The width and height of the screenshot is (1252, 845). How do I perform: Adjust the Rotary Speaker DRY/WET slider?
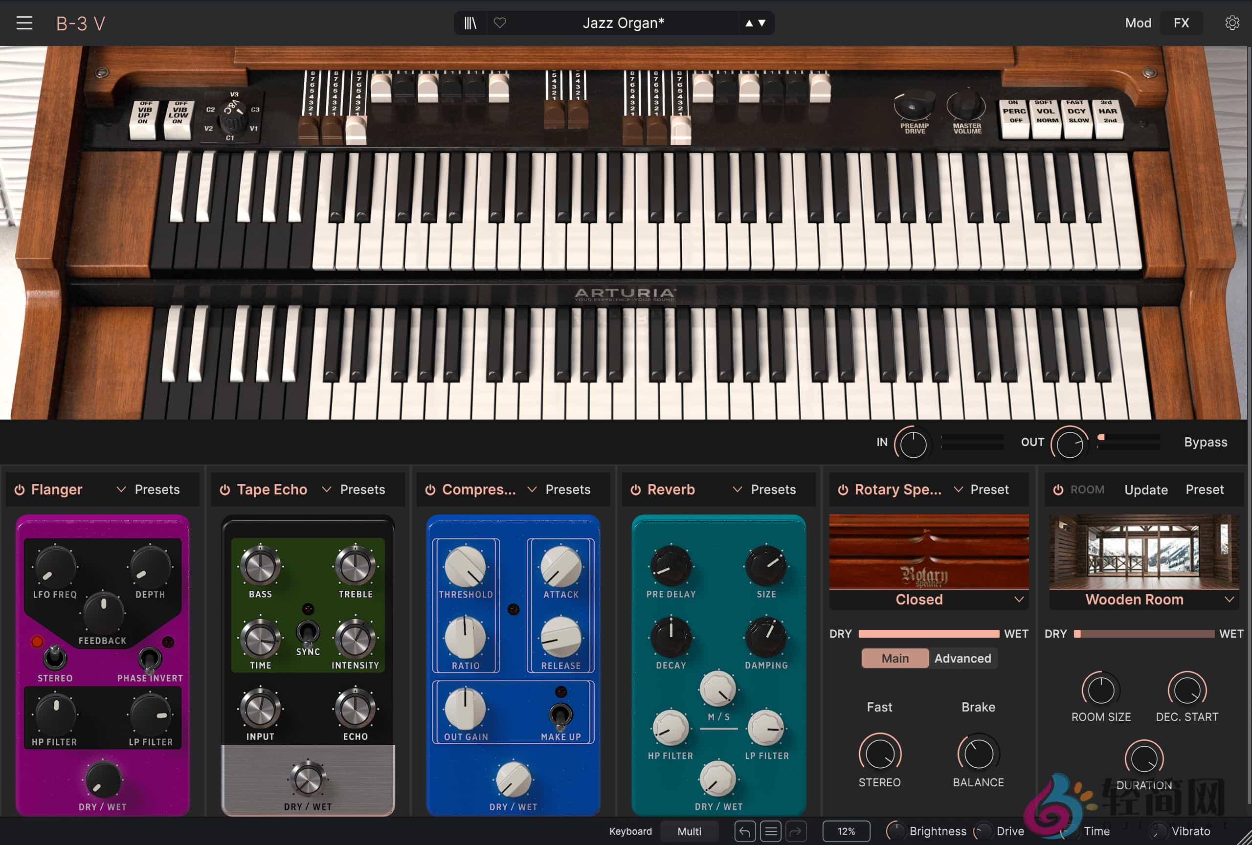point(929,634)
